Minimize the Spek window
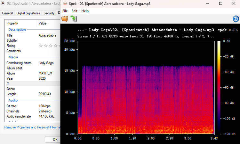240x144 pixels. (x=208, y=4)
